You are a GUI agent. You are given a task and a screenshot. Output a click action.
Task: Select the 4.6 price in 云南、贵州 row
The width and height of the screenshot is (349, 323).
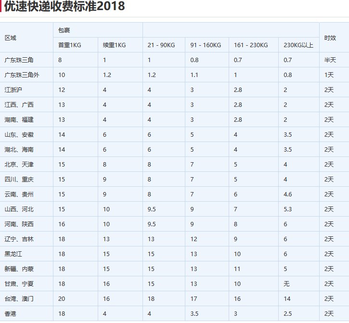pyautogui.click(x=288, y=194)
